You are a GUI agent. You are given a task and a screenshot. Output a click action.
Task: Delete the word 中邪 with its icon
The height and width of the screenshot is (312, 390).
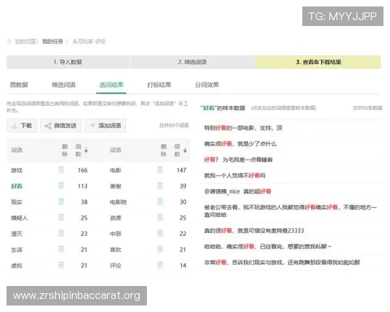point(160,233)
